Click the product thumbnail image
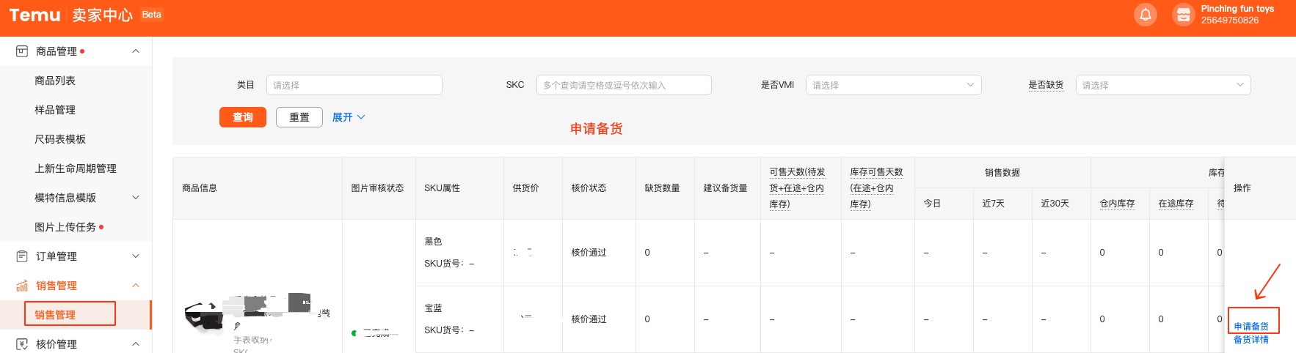 pyautogui.click(x=203, y=318)
